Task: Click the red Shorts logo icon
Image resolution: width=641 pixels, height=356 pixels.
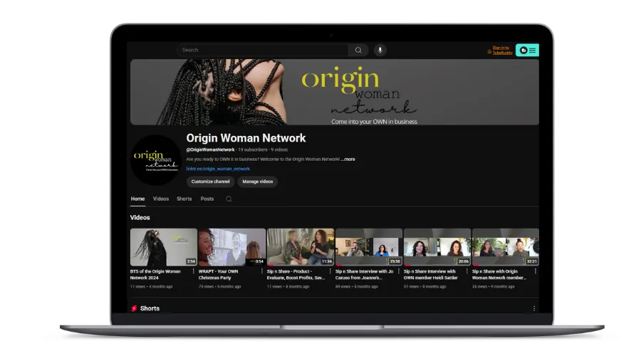Action: pyautogui.click(x=134, y=308)
